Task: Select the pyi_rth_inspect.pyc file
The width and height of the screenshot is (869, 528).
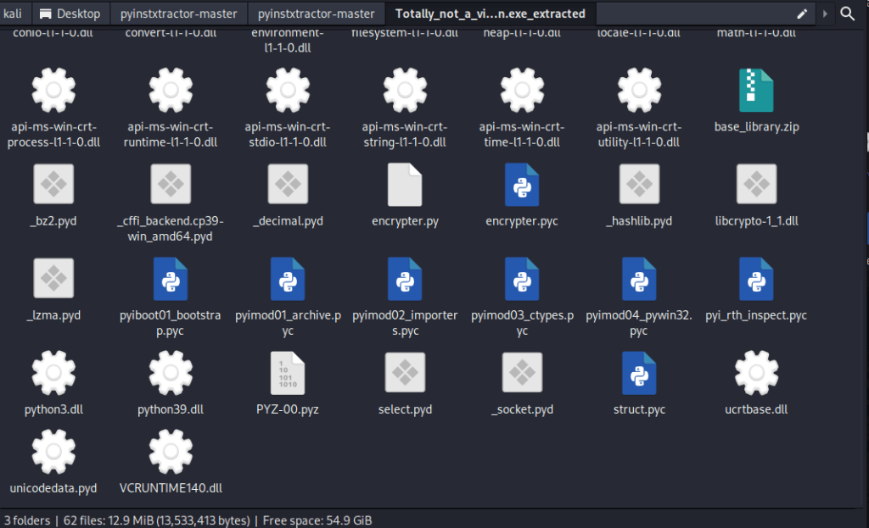Action: click(x=756, y=280)
